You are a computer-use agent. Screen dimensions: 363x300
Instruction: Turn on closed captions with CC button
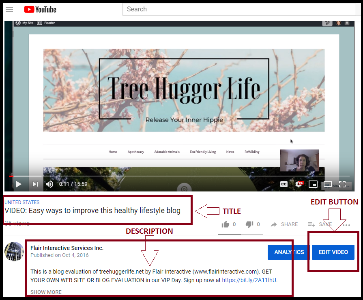(x=284, y=184)
